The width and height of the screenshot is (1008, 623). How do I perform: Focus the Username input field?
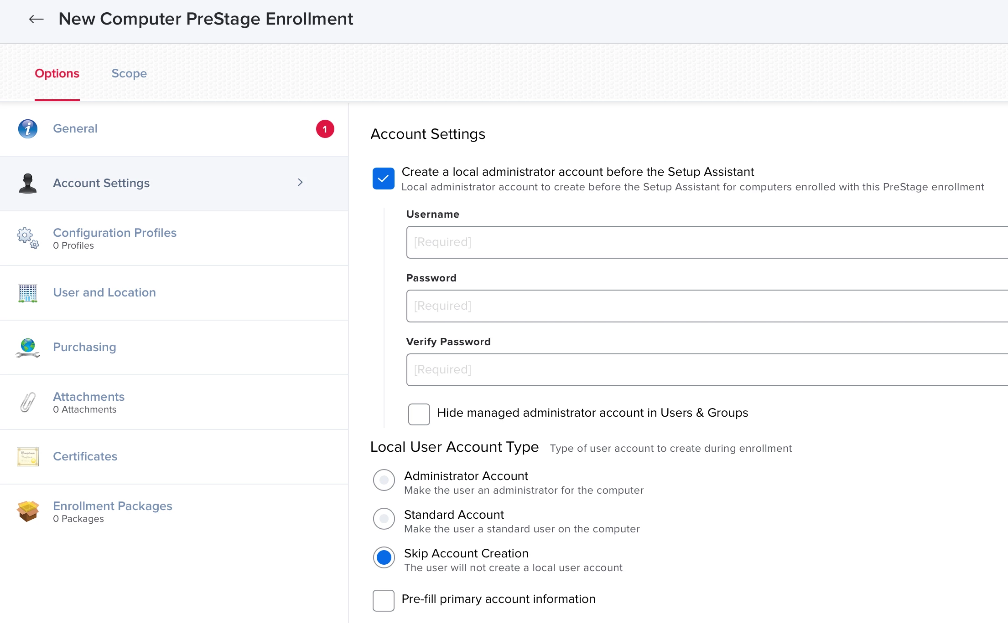pos(706,242)
